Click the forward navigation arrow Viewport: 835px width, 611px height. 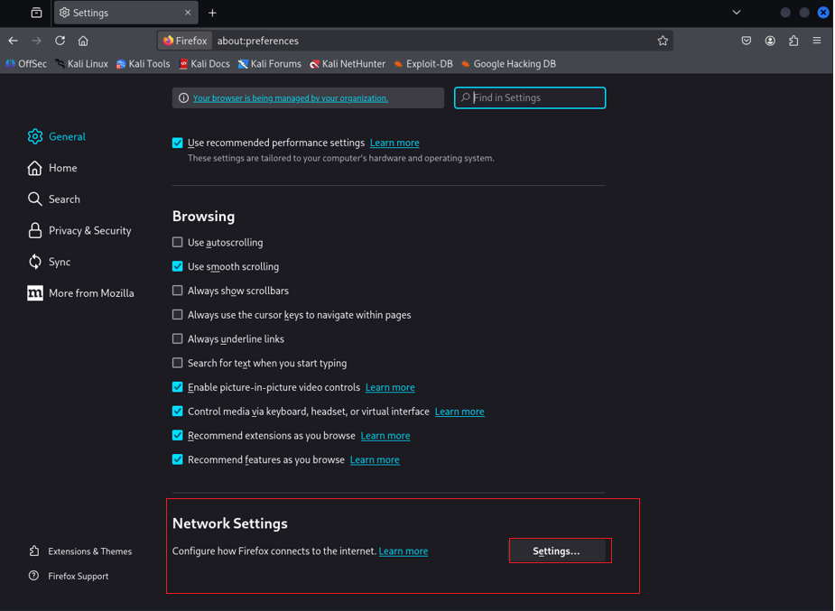36,41
